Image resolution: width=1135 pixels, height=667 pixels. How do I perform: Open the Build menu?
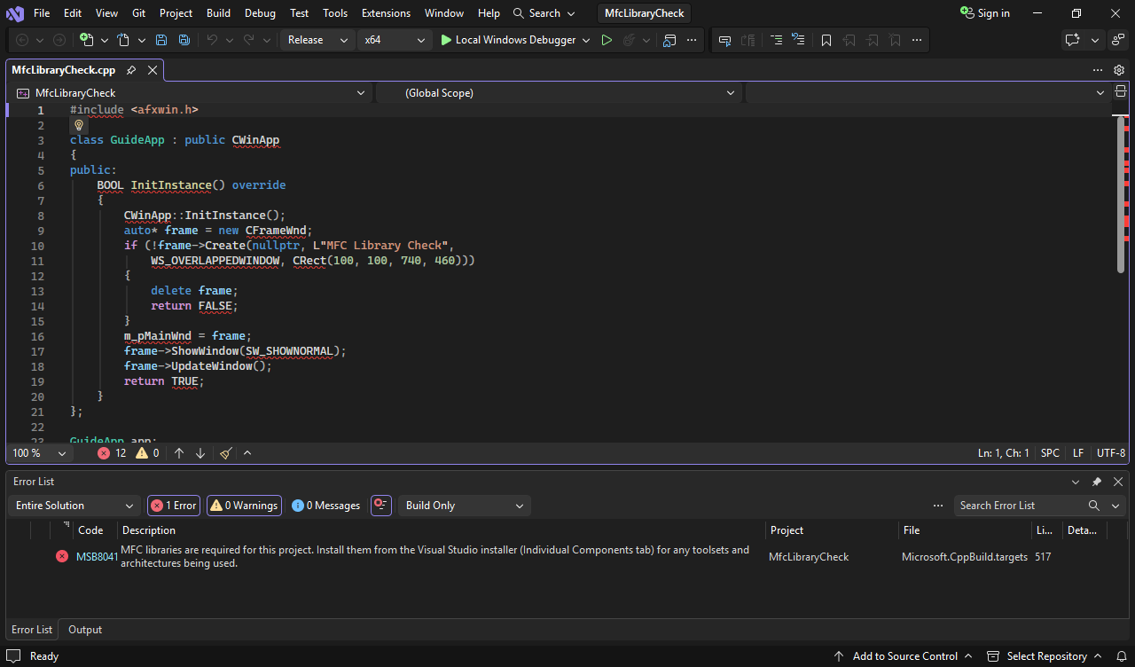click(218, 13)
